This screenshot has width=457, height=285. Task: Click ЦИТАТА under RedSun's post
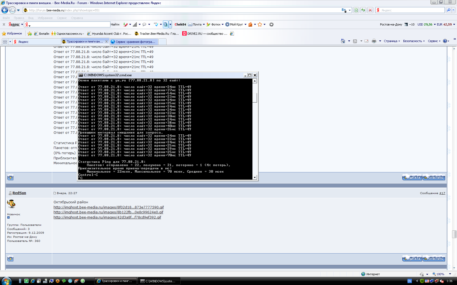[412, 259]
